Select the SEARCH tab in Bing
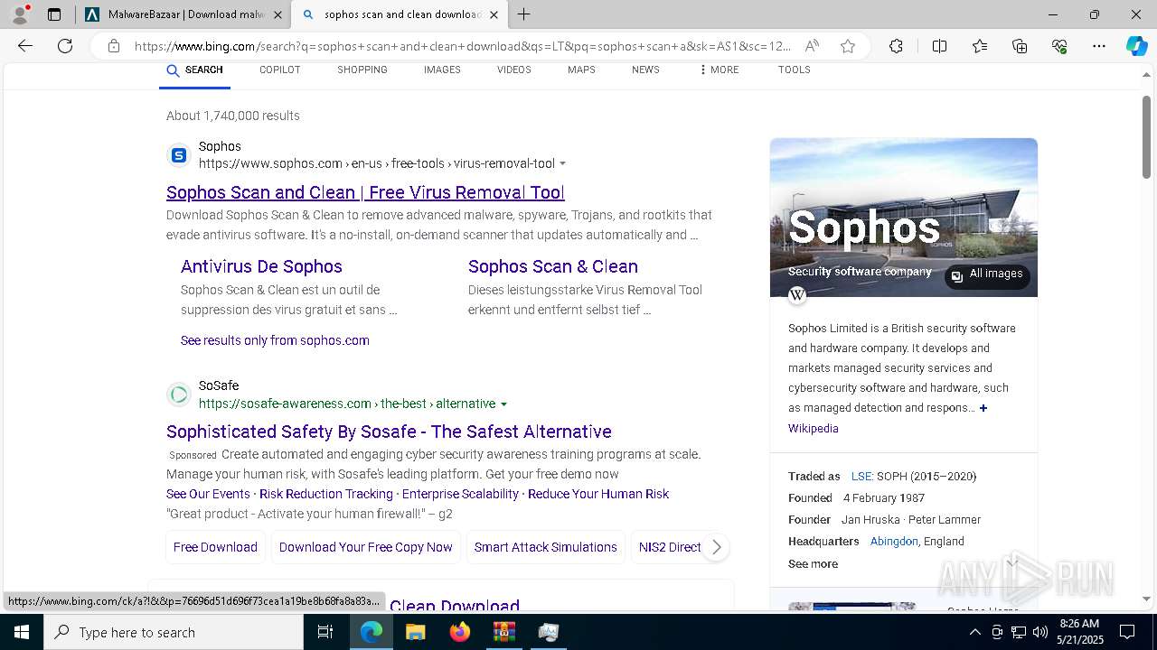 [x=194, y=70]
